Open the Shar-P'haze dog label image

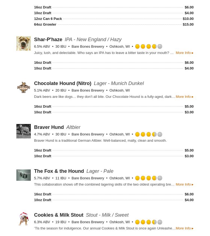pyautogui.click(x=23, y=43)
